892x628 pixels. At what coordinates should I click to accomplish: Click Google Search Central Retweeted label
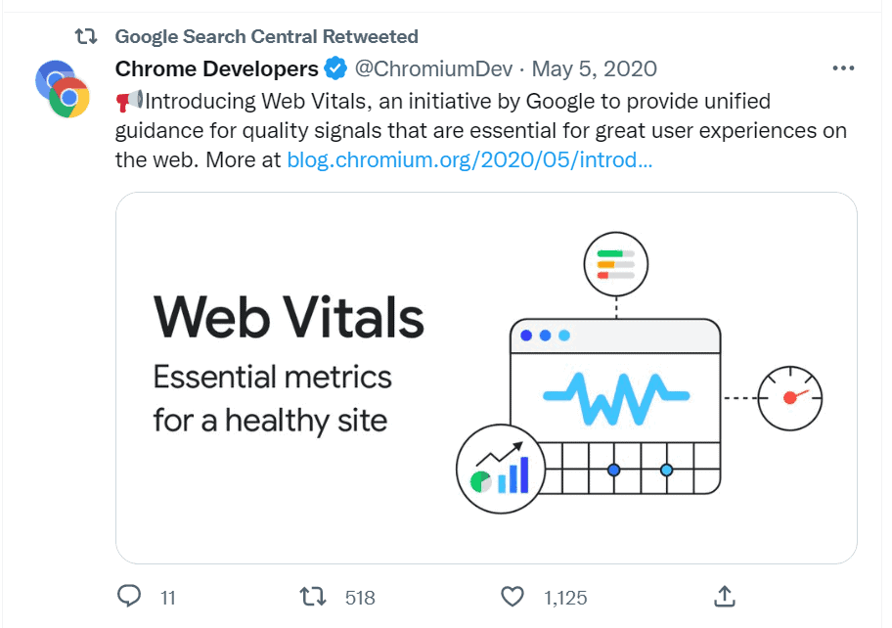pyautogui.click(x=266, y=36)
